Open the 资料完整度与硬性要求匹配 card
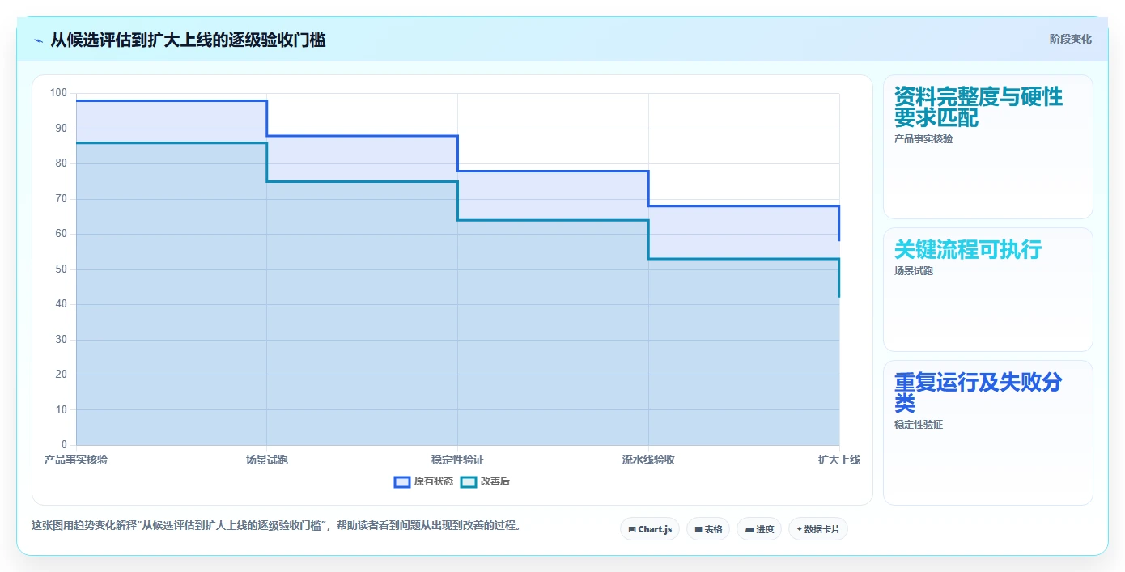This screenshot has height=572, width=1125. pyautogui.click(x=988, y=147)
